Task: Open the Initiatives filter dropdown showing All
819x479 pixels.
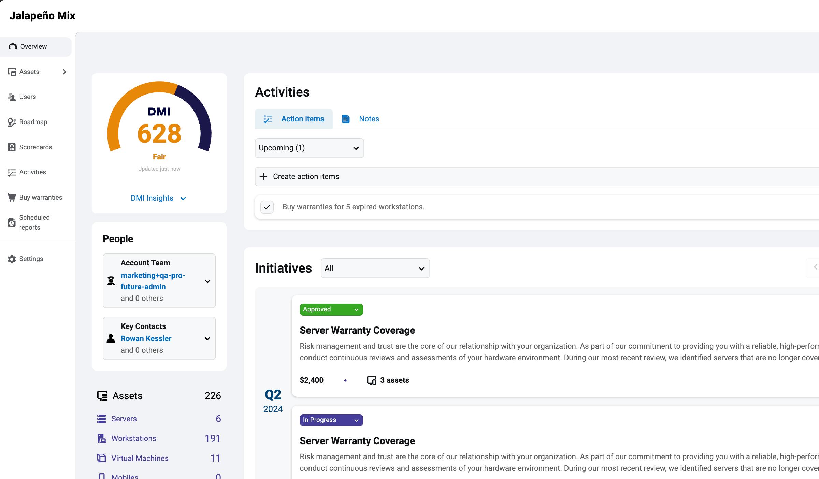Action: [x=375, y=268]
